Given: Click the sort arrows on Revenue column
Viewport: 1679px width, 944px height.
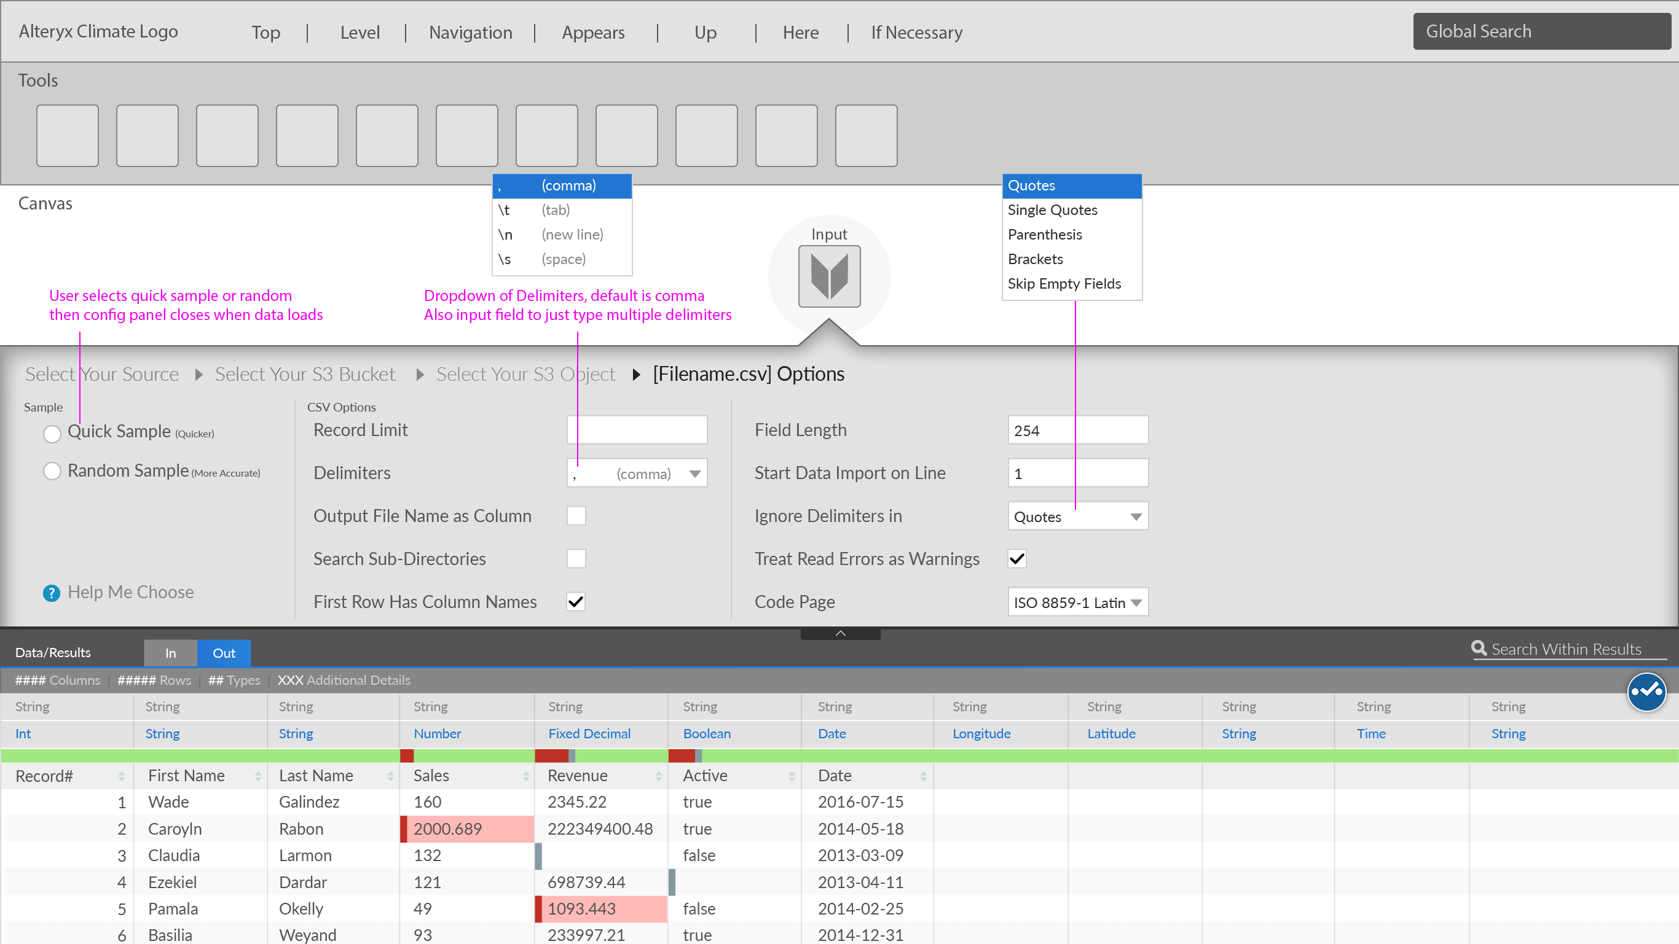Looking at the screenshot, I should point(658,776).
